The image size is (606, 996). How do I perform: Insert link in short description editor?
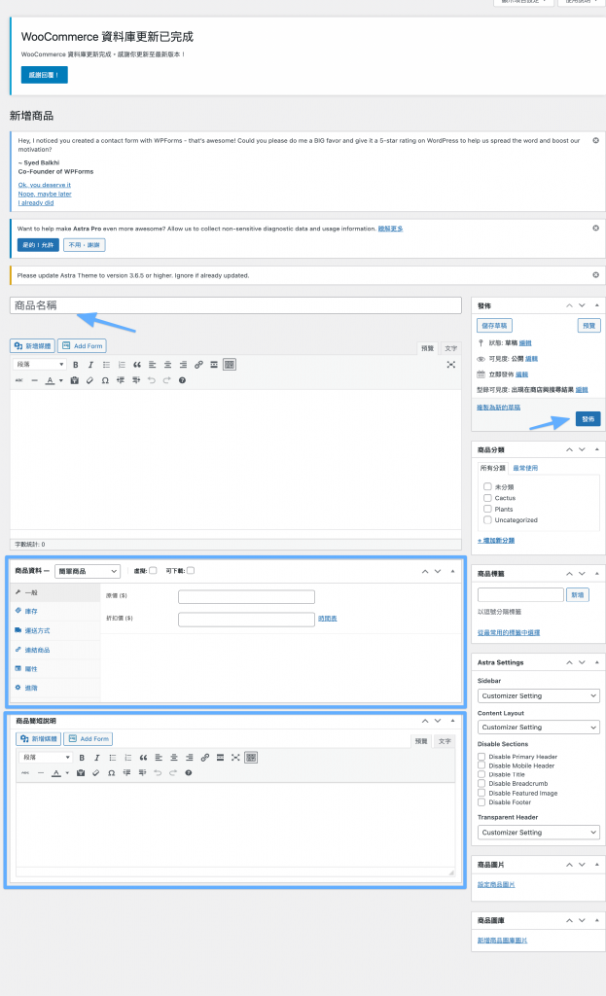204,757
